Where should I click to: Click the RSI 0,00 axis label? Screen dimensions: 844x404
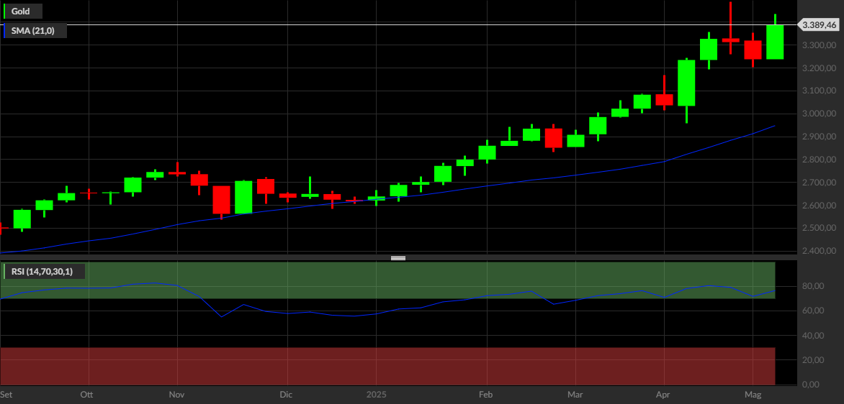(811, 385)
